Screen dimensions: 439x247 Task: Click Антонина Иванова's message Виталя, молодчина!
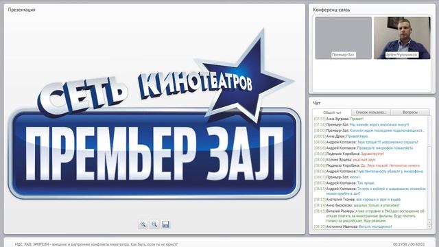(x=375, y=226)
